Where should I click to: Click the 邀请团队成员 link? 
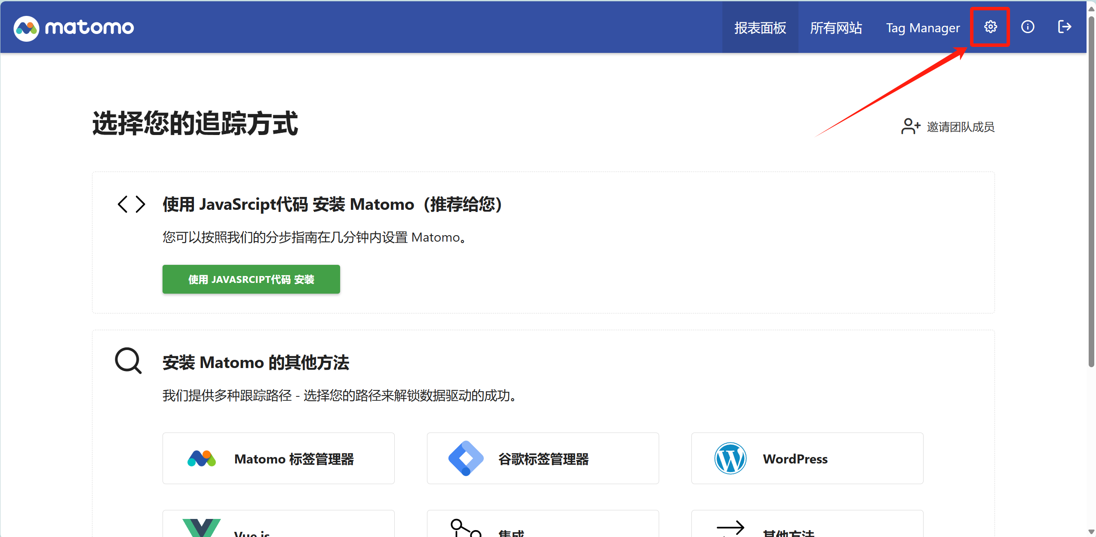point(960,127)
